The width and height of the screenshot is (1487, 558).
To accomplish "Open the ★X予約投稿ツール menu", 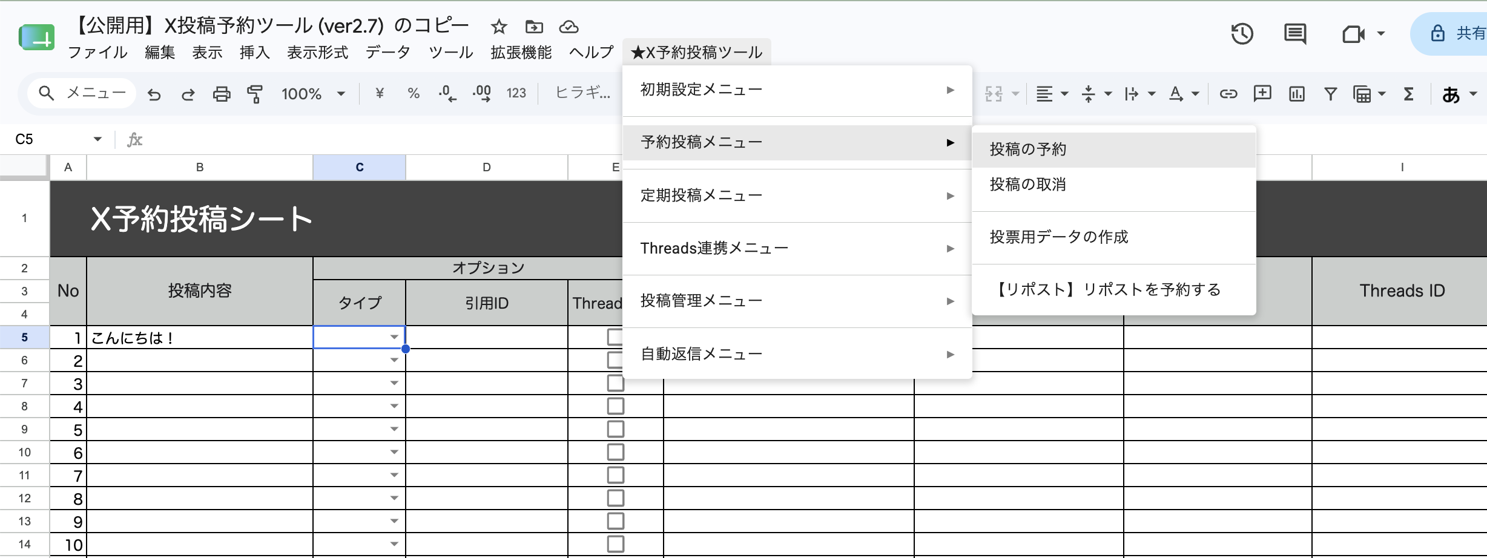I will 696,53.
